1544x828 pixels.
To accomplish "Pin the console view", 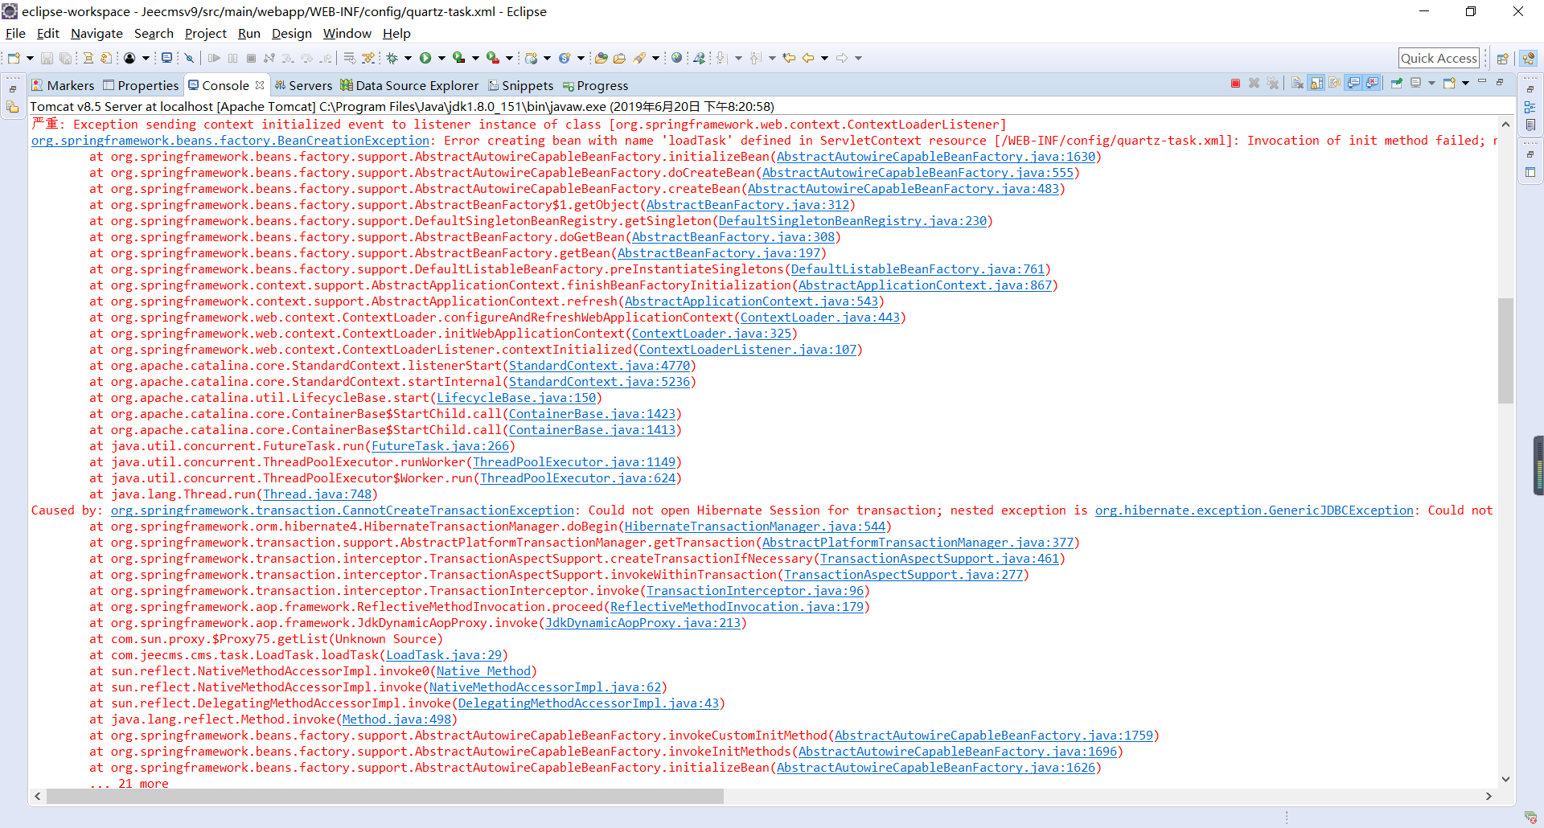I will 1396,84.
